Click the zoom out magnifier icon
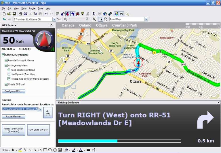 [66, 19]
